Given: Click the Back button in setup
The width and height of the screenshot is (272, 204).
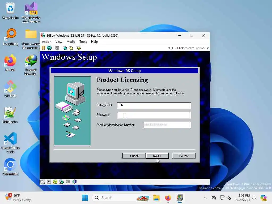Looking at the screenshot, I should click(134, 156).
